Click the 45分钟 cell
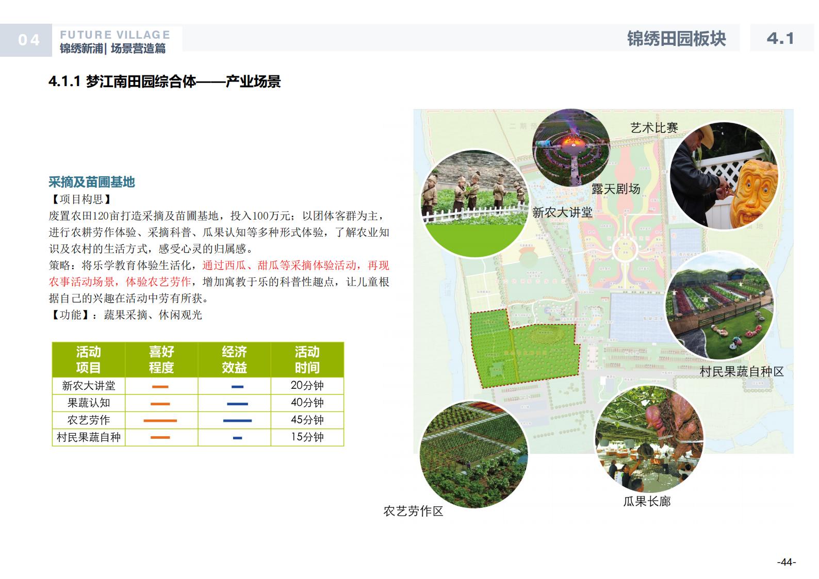819x579 pixels. pos(307,420)
